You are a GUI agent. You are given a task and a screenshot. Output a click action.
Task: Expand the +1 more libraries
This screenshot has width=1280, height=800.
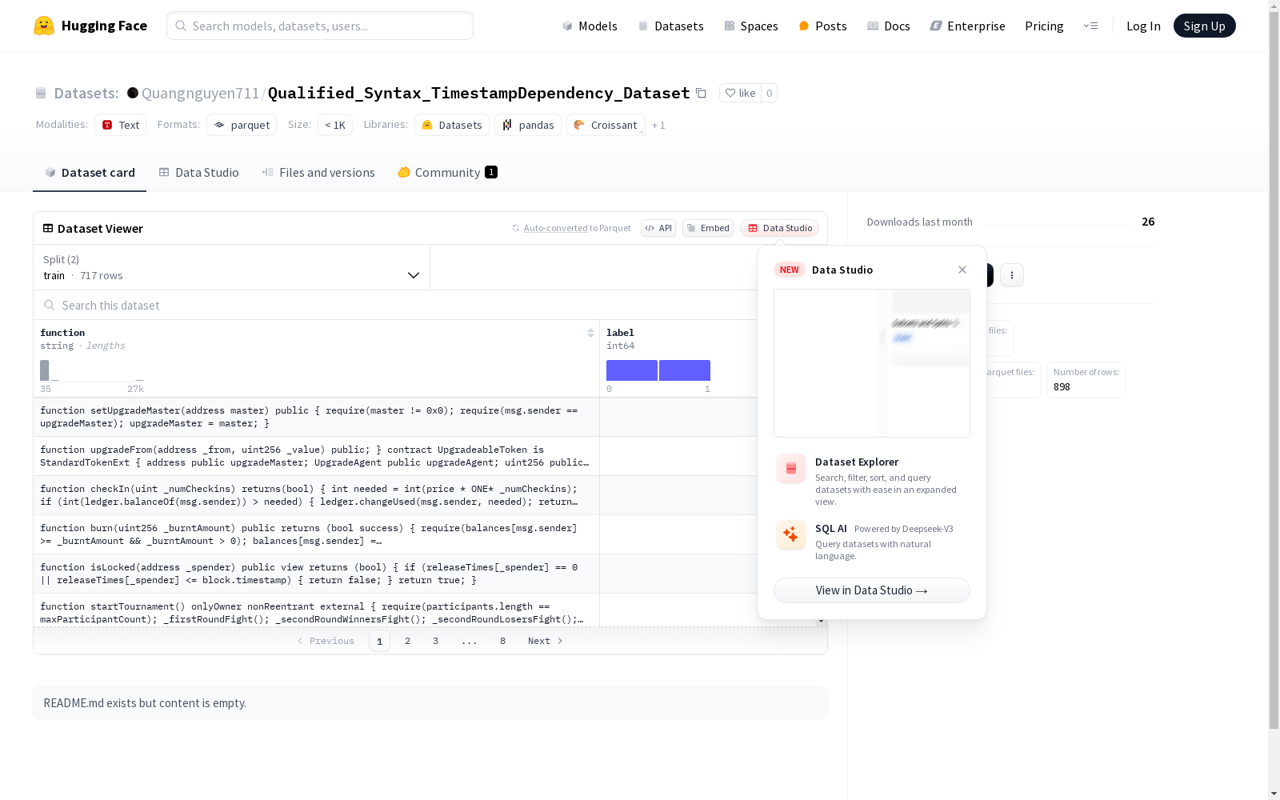pos(658,125)
